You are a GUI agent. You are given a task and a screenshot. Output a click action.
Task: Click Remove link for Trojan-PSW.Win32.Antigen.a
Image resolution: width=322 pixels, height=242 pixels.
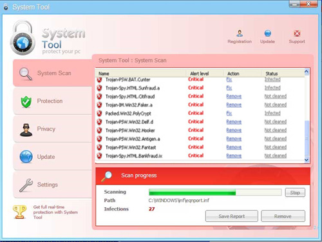point(234,139)
